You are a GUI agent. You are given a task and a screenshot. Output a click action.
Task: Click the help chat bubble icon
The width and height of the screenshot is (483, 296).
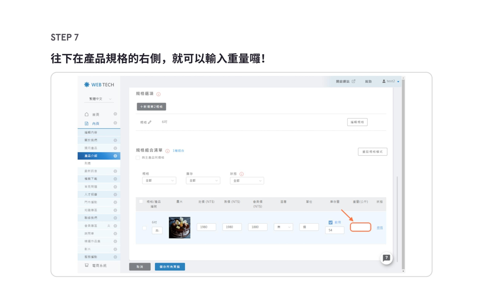386,258
